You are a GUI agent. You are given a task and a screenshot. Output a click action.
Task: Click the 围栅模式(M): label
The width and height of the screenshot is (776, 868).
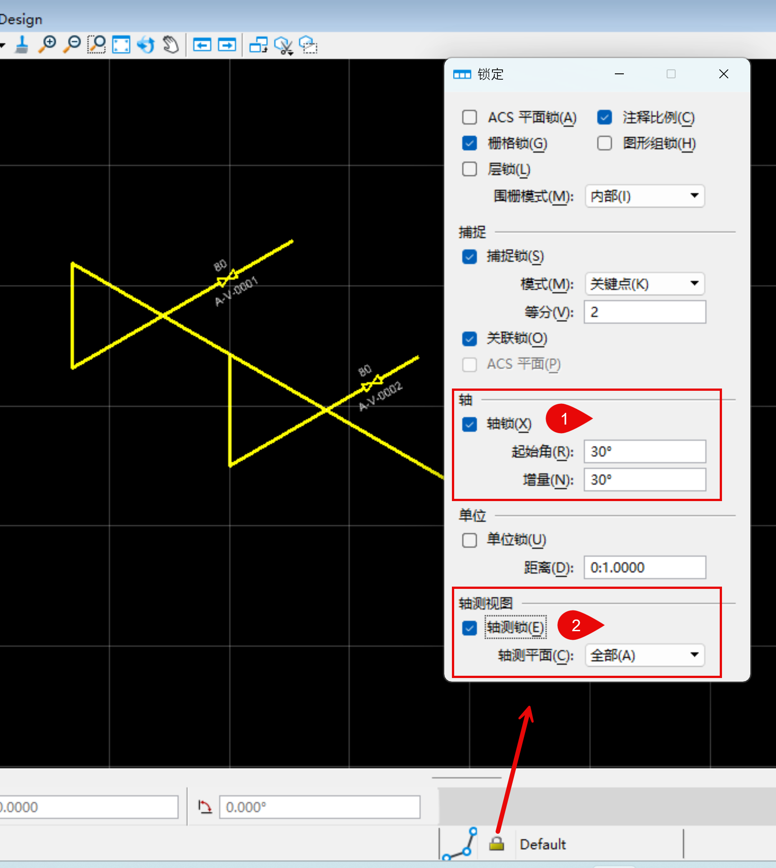[534, 196]
